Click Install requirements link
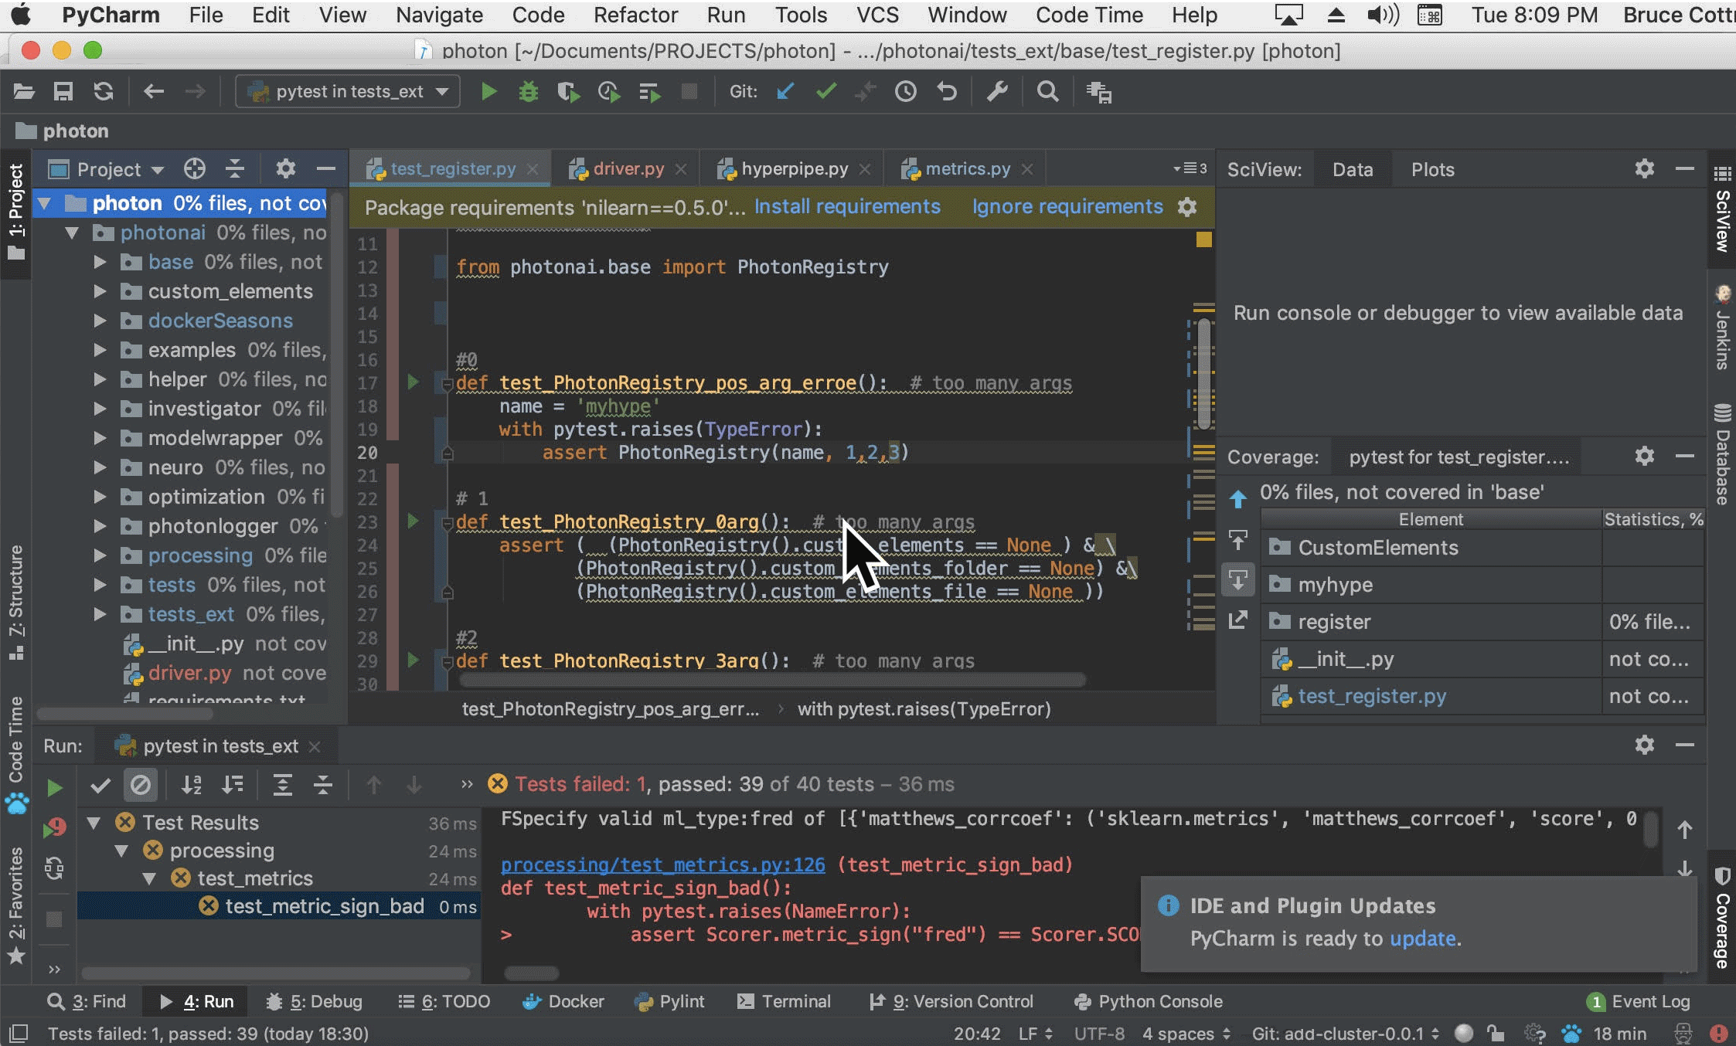The width and height of the screenshot is (1736, 1046). [x=847, y=206]
